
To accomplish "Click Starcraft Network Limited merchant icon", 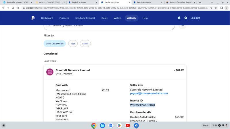I will coord(50,72).
